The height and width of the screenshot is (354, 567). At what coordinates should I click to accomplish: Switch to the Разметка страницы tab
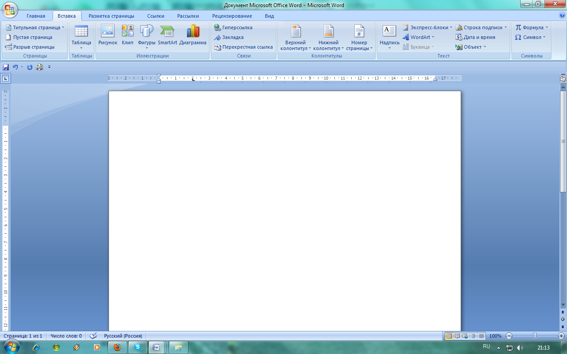tap(111, 16)
